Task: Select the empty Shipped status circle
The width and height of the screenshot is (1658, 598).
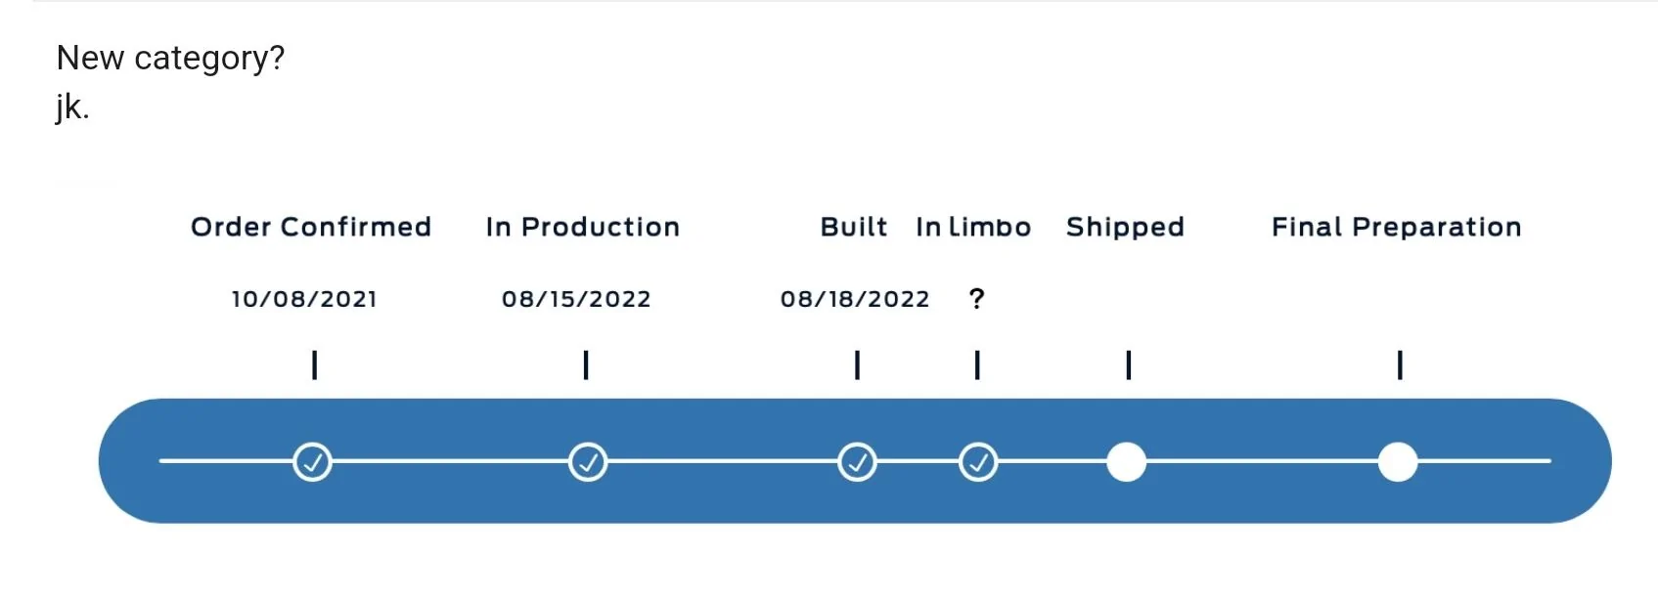Action: [x=1126, y=461]
